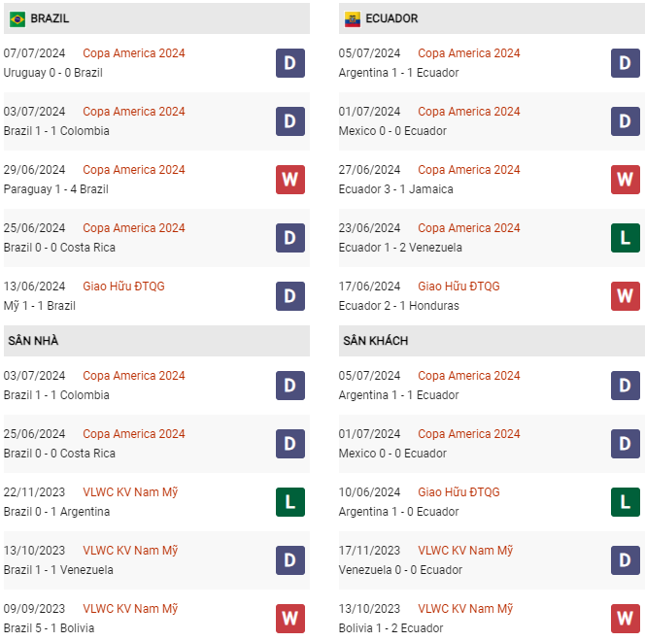Click the L badge for Brazil 0 - 1 Argentina
Image resolution: width=645 pixels, height=641 pixels.
289,502
